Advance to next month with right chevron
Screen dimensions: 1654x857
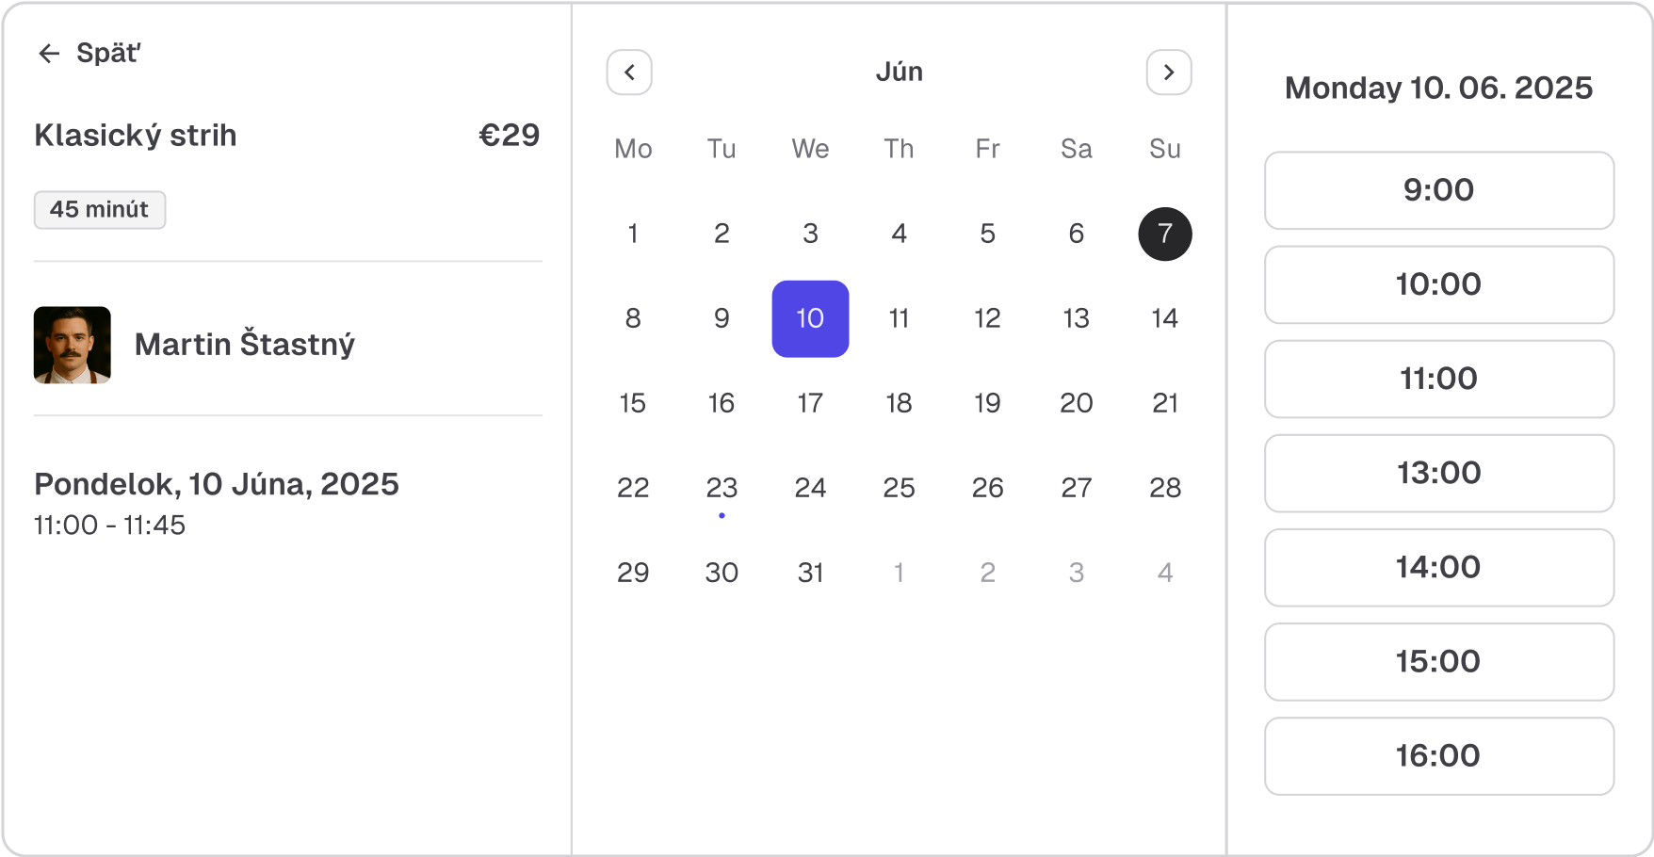[1168, 73]
